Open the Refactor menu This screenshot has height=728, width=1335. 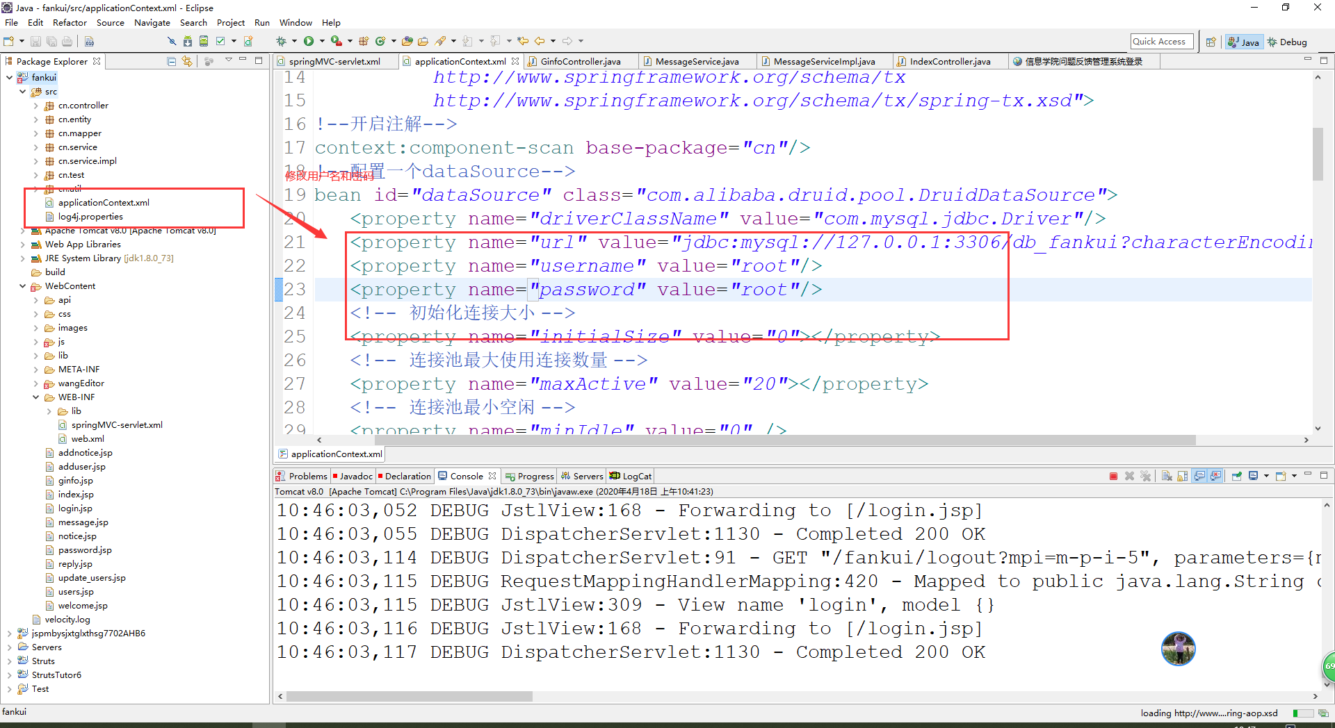point(70,23)
